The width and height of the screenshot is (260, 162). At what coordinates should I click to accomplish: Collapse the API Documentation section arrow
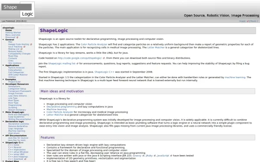[x=3, y=136]
